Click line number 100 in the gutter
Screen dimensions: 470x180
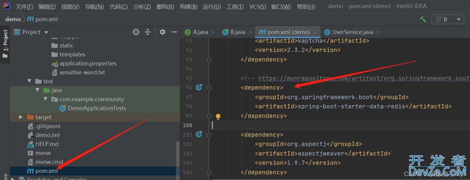pyautogui.click(x=188, y=125)
